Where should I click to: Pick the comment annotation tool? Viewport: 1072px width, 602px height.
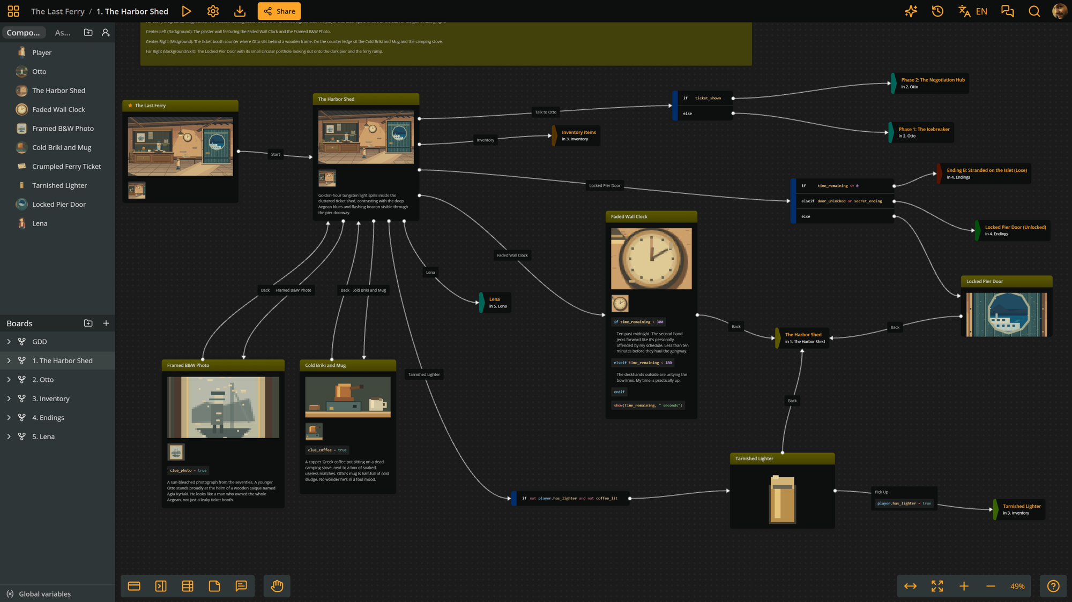point(241,586)
